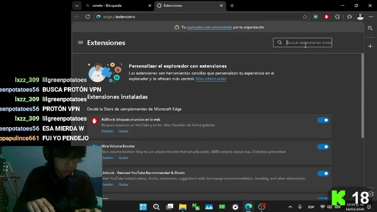This screenshot has height=212, width=377.
Task: Click the magnifier in extensions search box
Action: click(x=280, y=42)
